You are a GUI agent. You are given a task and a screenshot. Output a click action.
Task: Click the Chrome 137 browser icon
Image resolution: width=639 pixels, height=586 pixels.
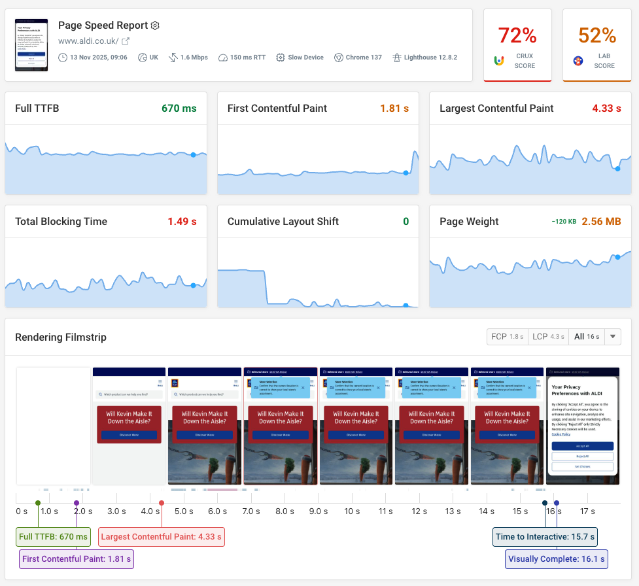339,56
